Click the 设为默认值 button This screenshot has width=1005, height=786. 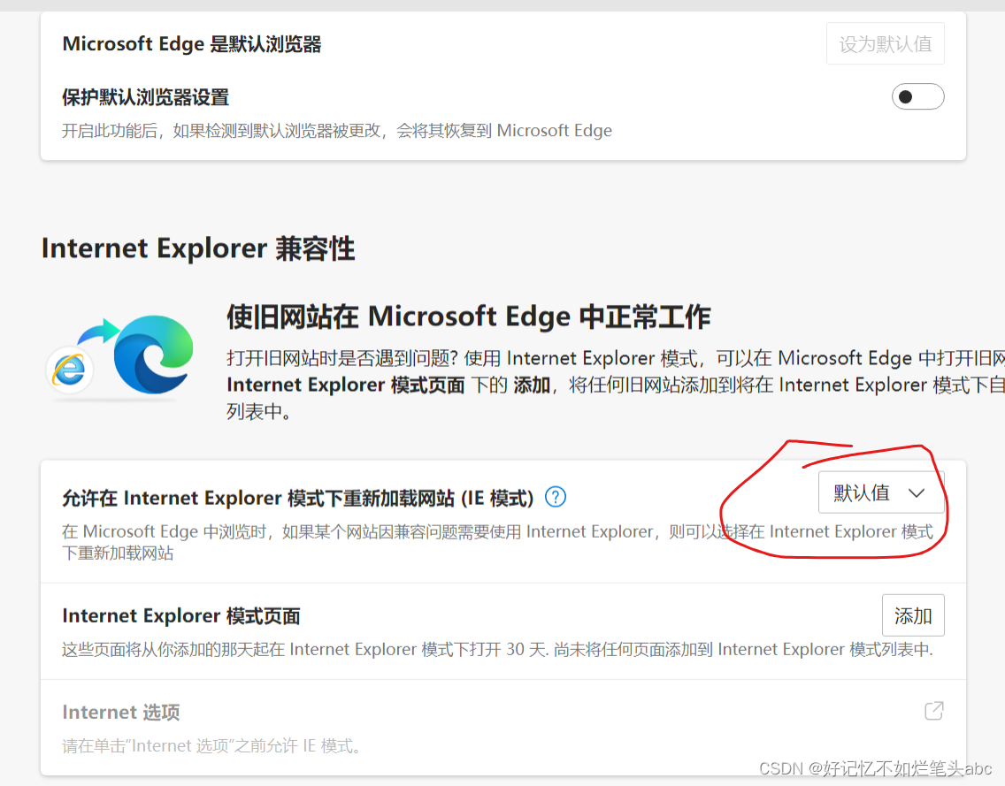coord(886,43)
